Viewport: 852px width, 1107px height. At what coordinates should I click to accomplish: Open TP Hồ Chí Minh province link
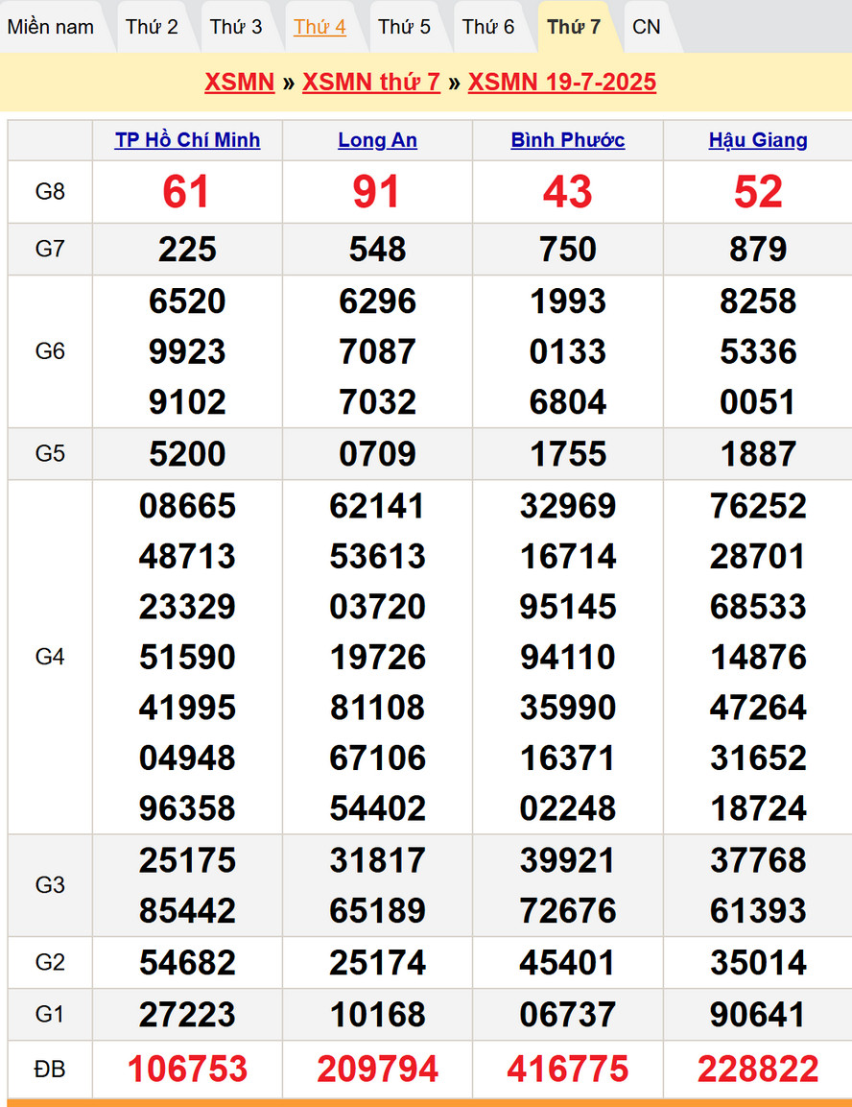[x=187, y=140]
